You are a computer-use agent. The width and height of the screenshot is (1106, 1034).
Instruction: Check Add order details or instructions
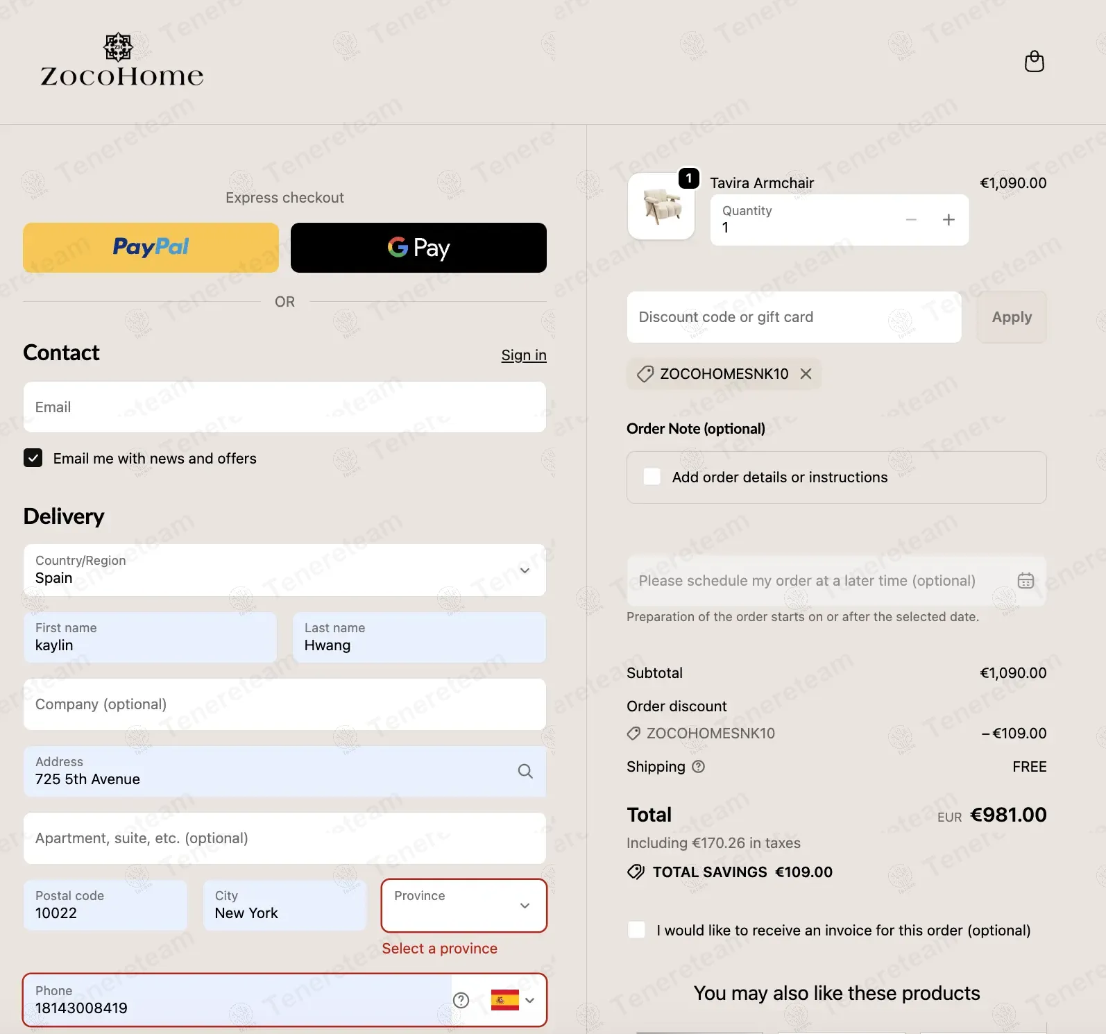pos(652,477)
